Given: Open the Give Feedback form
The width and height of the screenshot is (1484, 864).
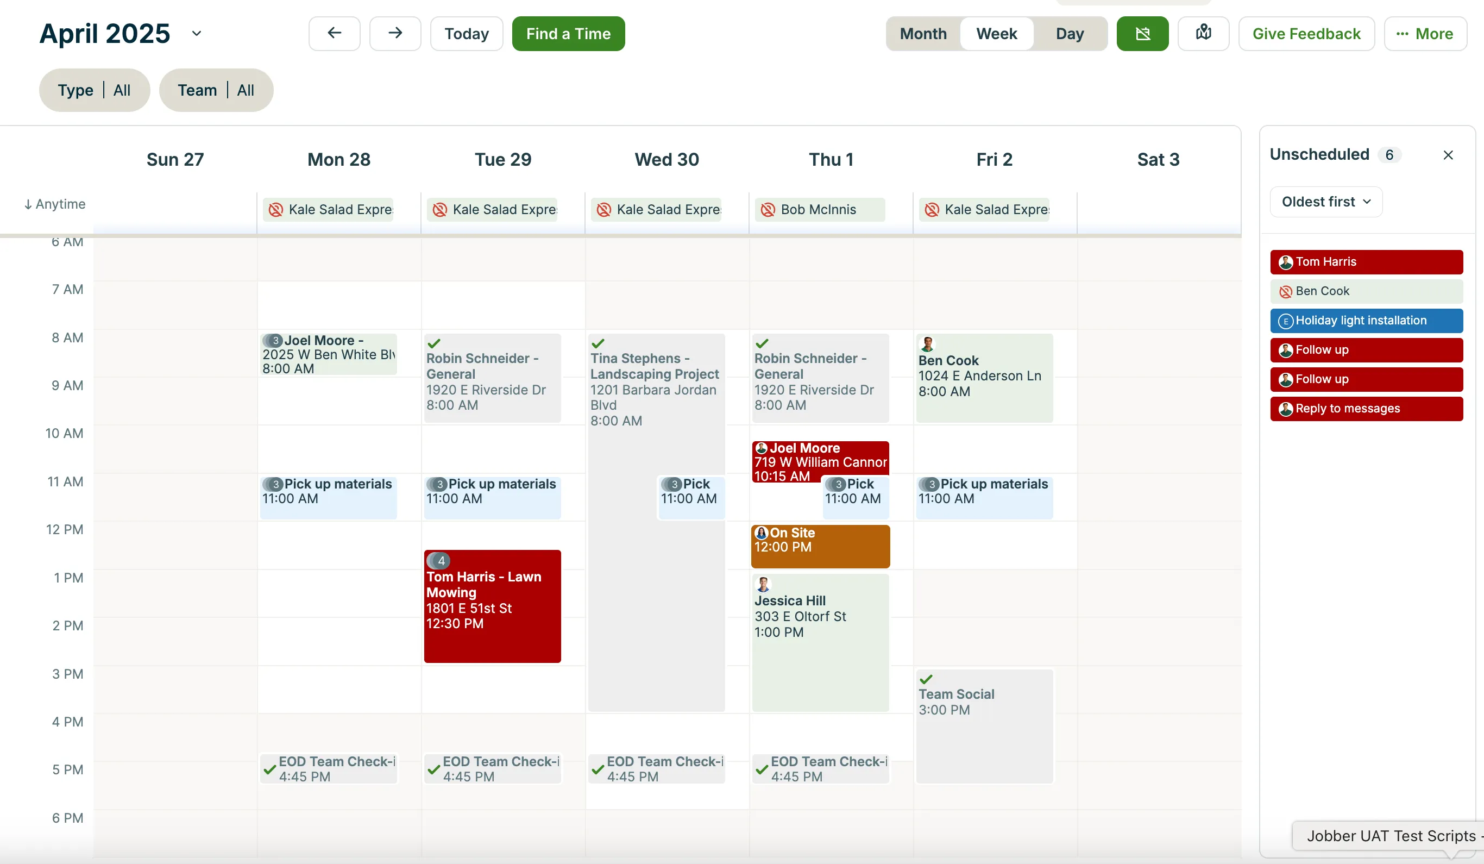Looking at the screenshot, I should click(1306, 34).
